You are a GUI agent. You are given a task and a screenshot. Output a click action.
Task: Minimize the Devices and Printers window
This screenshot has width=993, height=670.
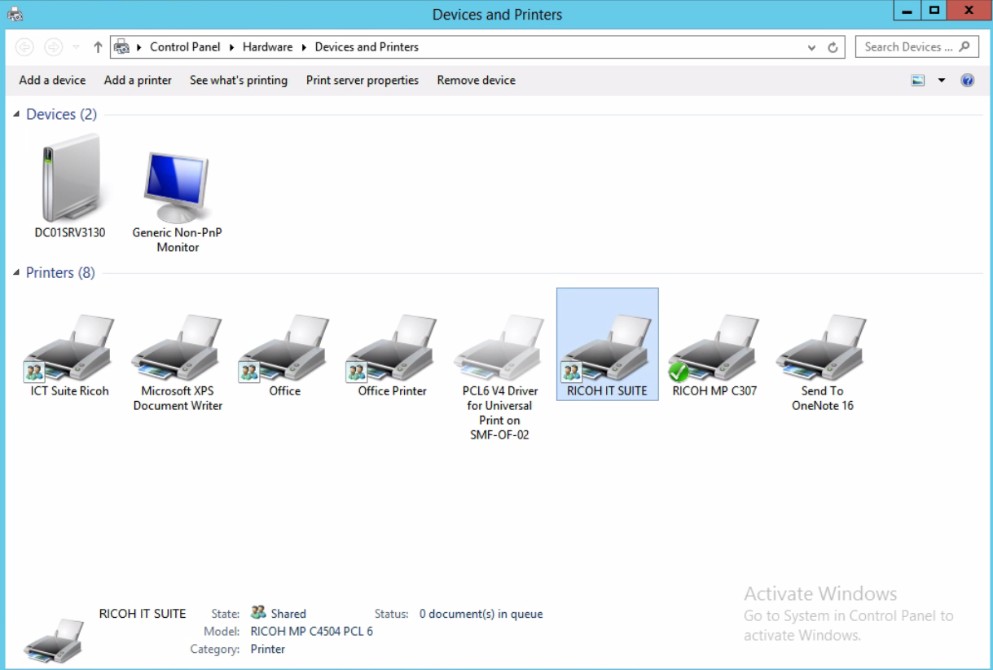coord(907,10)
